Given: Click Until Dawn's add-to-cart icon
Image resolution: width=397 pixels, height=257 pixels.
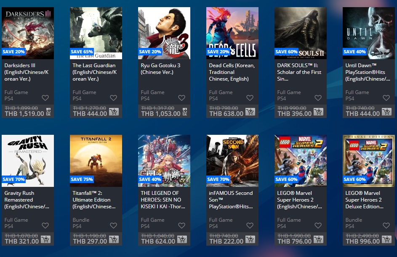Looking at the screenshot, I should pyautogui.click(x=387, y=112).
